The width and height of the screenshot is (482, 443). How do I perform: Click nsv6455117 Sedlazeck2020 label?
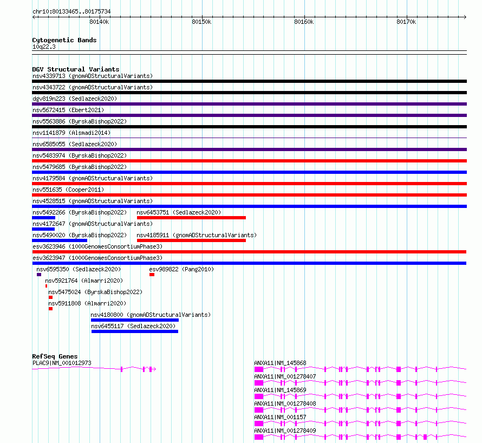133,326
